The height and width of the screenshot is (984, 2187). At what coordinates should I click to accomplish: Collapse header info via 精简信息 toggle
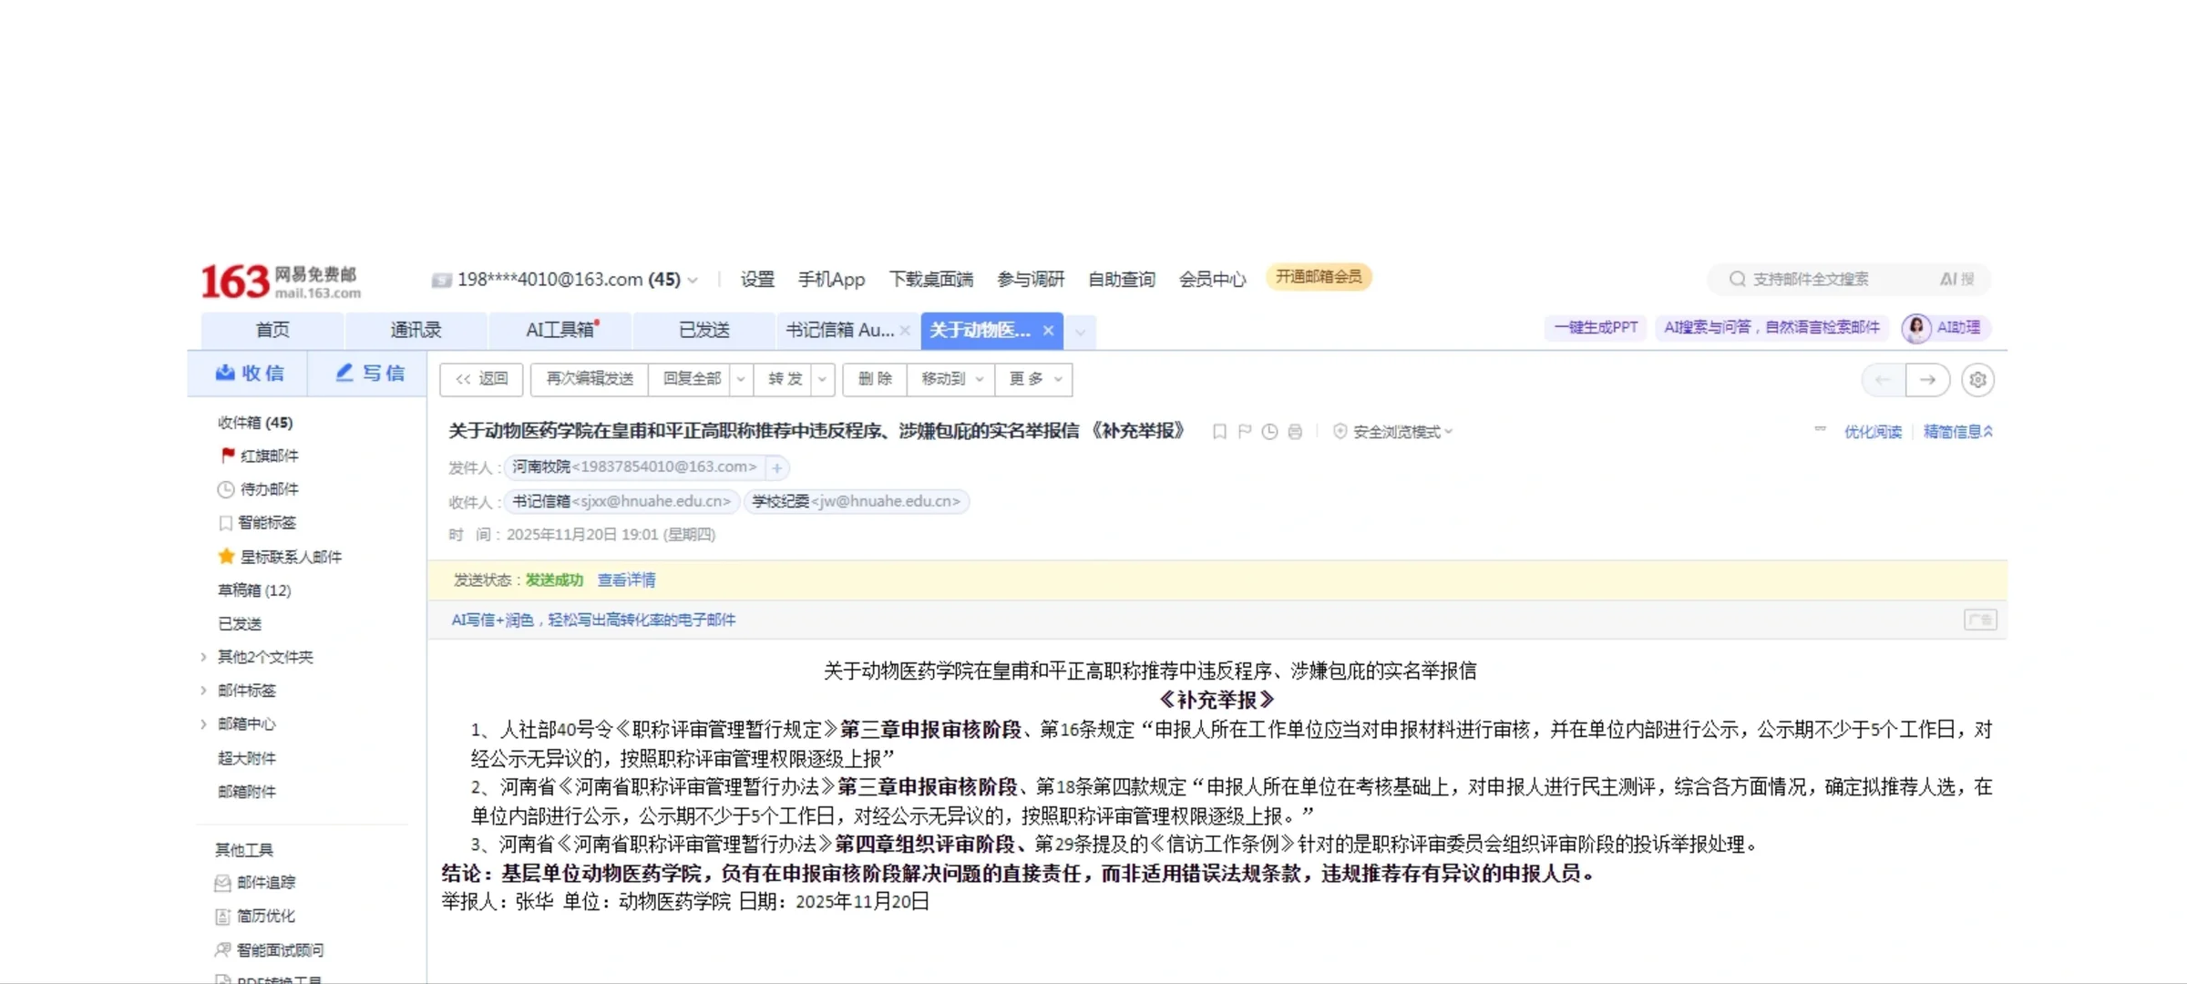coord(1959,432)
